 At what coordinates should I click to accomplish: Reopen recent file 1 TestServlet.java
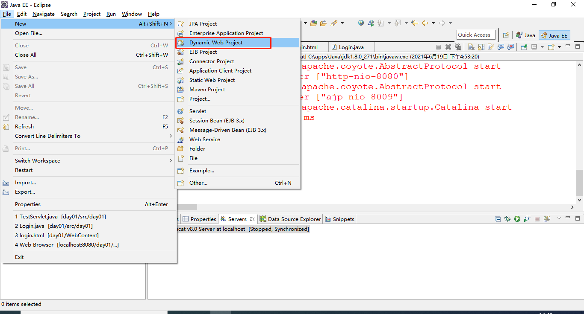[x=88, y=217]
